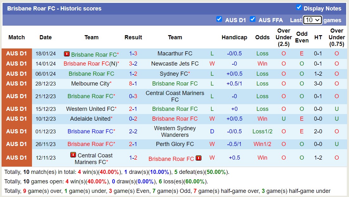The width and height of the screenshot is (349, 197).
Task: Disable the AUS D1 filter checkbox
Action: pyautogui.click(x=219, y=19)
